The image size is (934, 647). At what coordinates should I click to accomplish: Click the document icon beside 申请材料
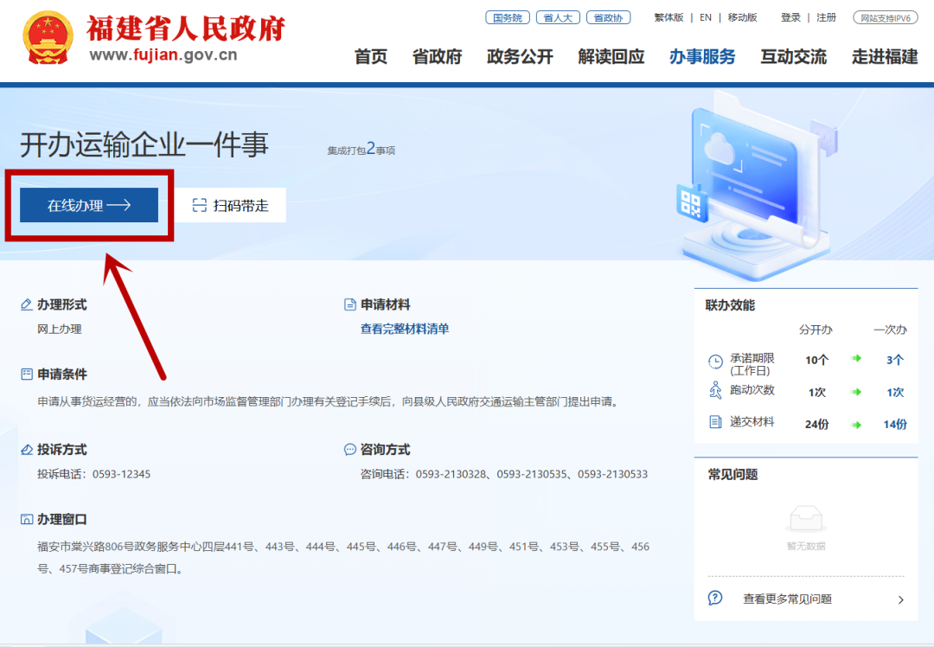(x=349, y=304)
